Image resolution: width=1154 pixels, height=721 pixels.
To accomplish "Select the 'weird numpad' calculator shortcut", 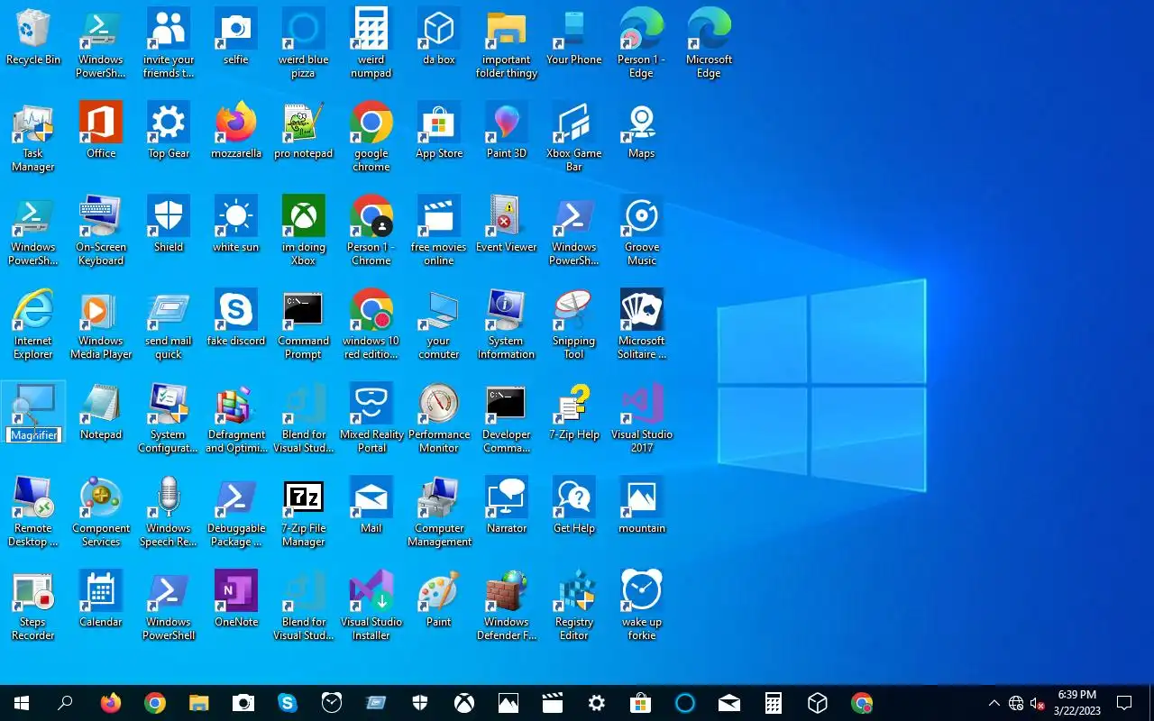I will (371, 43).
